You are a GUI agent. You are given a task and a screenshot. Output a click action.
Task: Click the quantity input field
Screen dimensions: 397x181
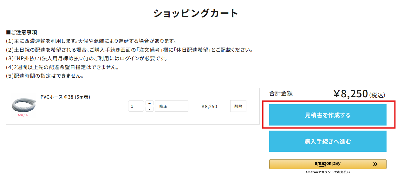click(x=136, y=106)
